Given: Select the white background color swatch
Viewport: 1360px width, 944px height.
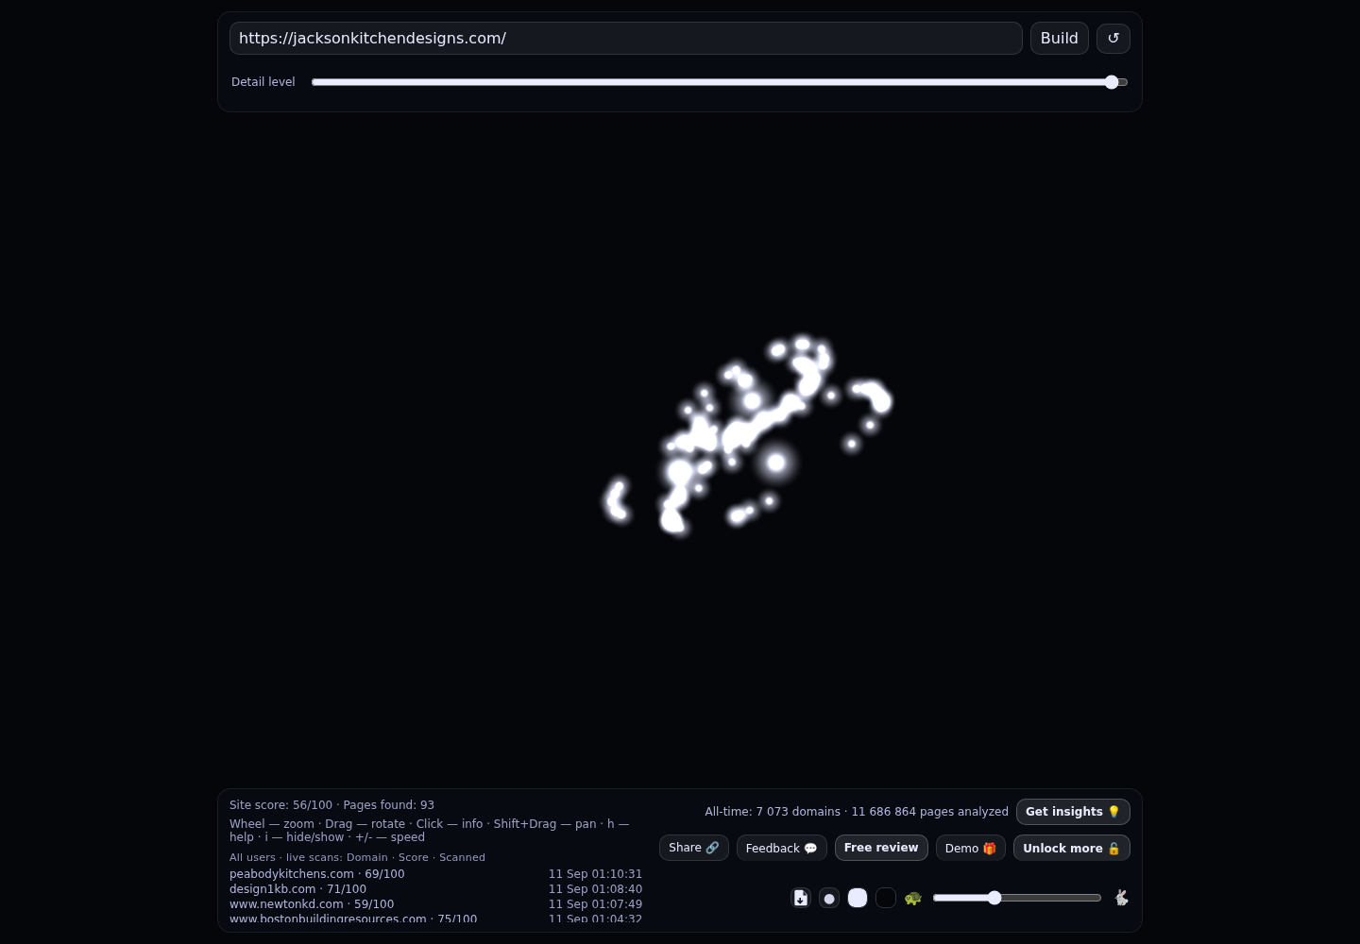Looking at the screenshot, I should (x=858, y=898).
